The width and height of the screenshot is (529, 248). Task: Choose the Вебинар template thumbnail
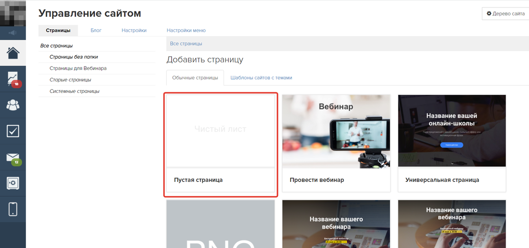336,131
